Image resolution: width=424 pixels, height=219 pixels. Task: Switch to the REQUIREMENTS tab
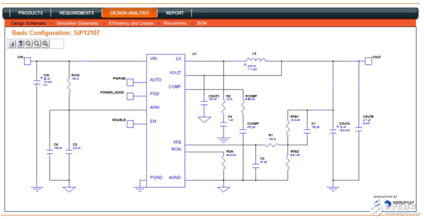77,13
